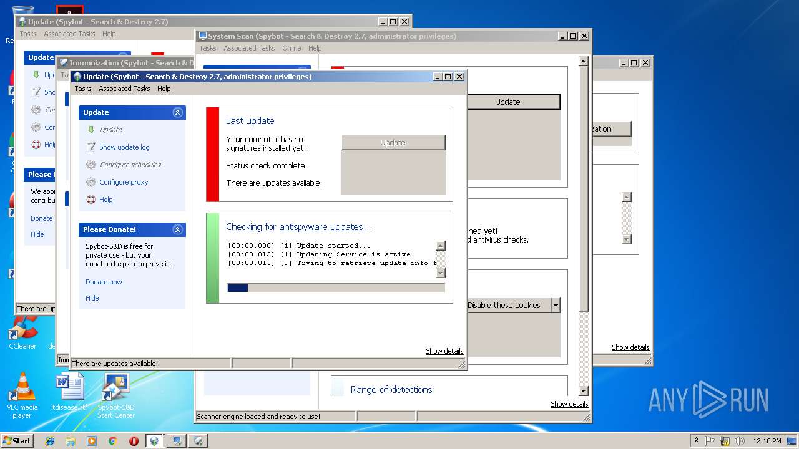This screenshot has height=449, width=799.
Task: Collapse the Please Donate! panel chevron
Action: [178, 229]
